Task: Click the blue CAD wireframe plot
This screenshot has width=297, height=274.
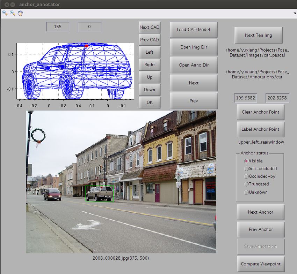Action: (75, 71)
